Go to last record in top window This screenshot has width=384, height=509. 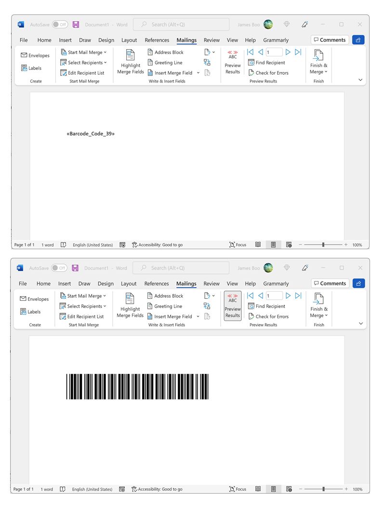tap(298, 52)
